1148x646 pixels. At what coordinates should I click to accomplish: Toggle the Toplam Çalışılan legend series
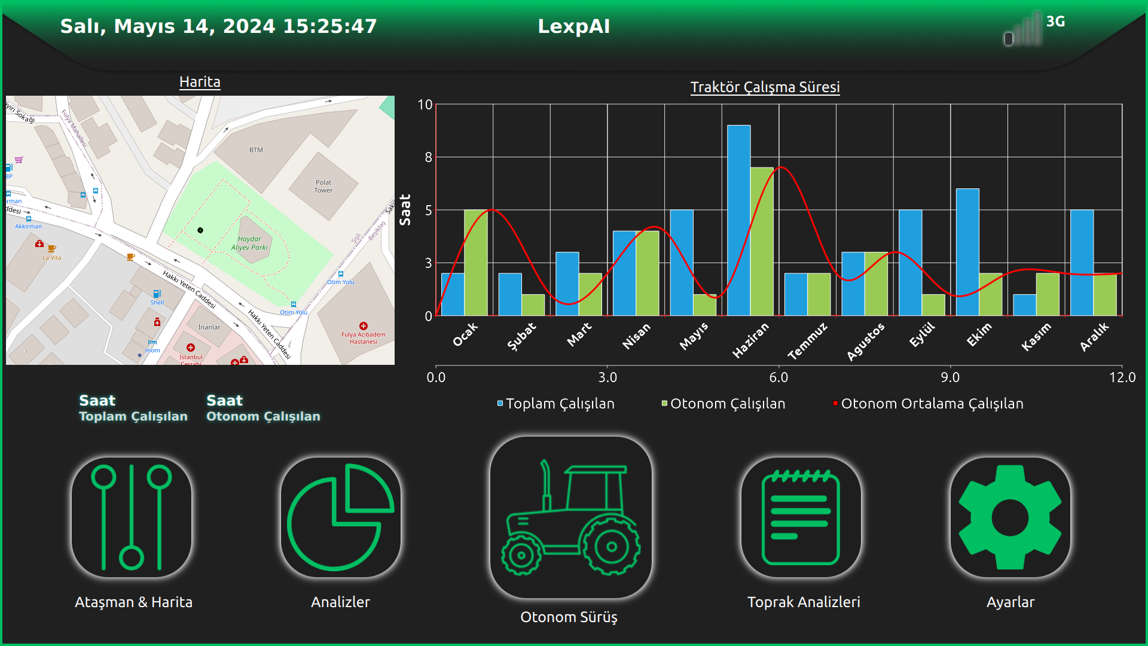click(x=556, y=404)
